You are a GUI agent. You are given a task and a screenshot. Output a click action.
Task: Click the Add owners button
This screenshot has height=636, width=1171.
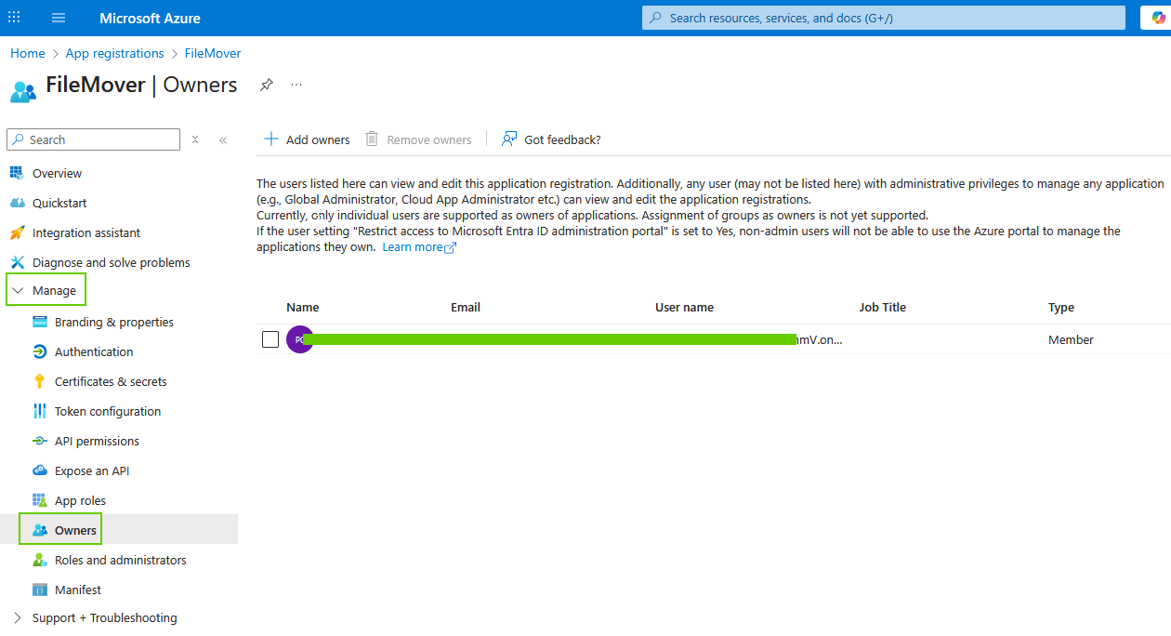[306, 139]
